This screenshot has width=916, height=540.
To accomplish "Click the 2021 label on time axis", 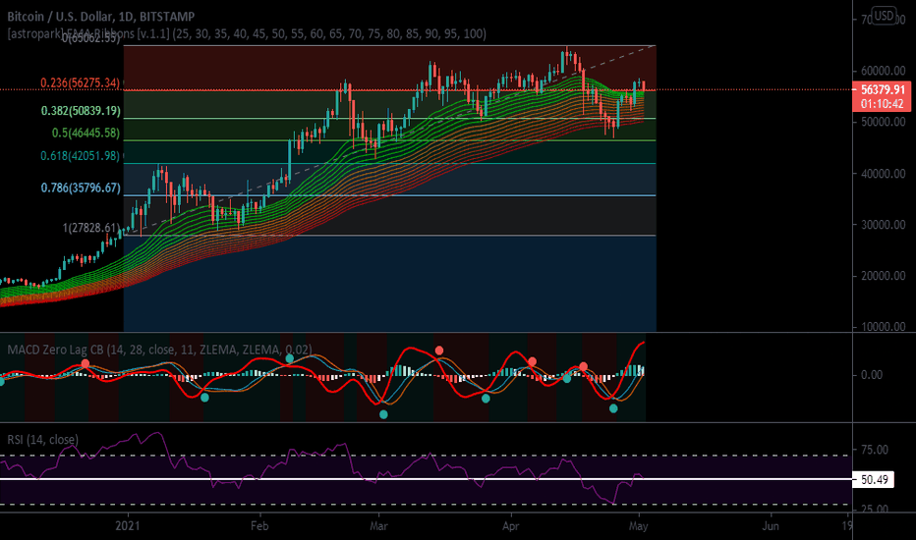I will coord(128,526).
